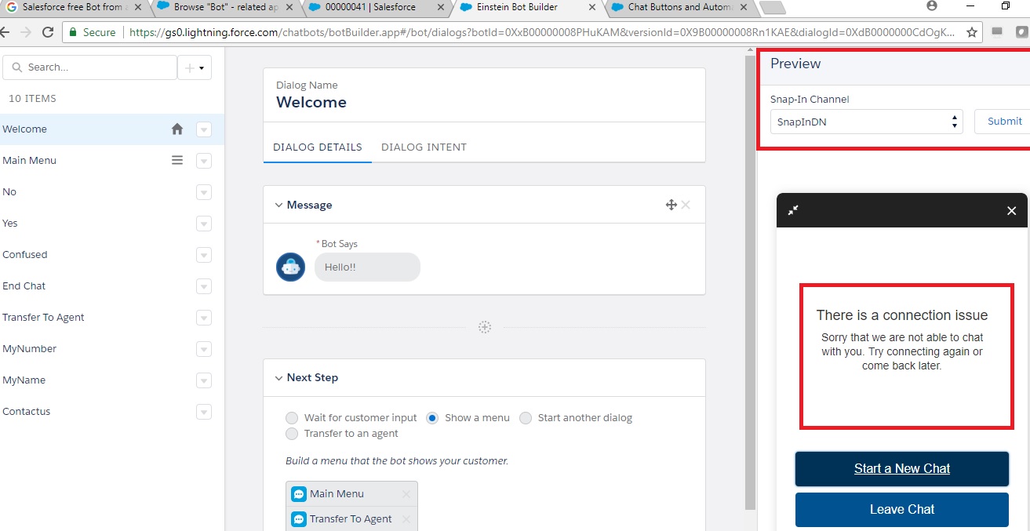
Task: Open the Chrome profile icon
Action: [932, 5]
